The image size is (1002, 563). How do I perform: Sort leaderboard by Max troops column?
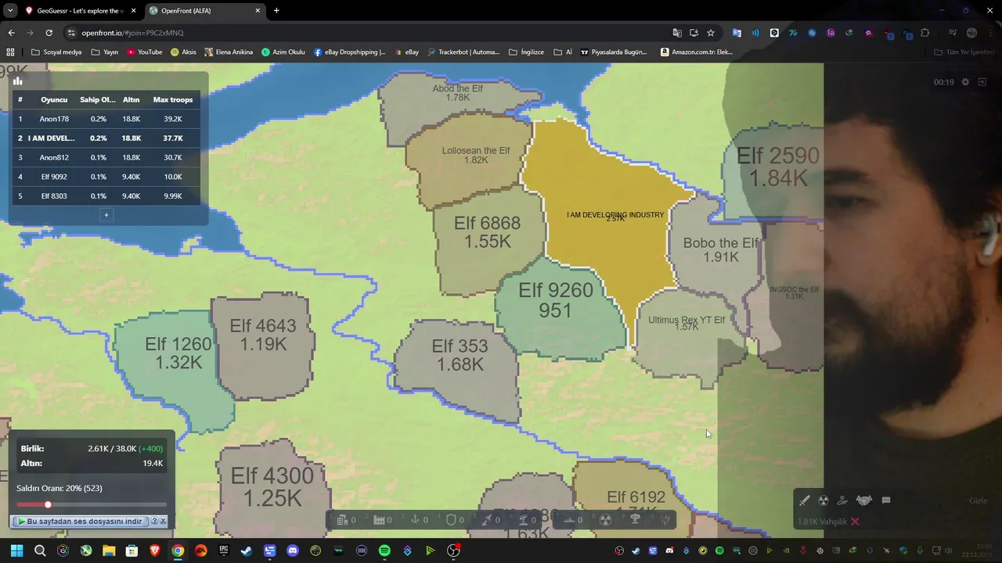tap(173, 100)
